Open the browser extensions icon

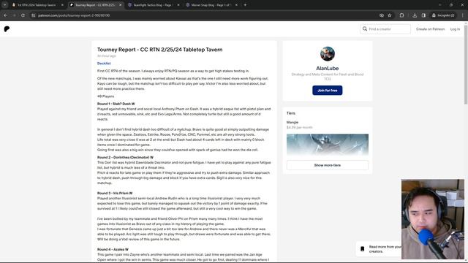point(401,15)
